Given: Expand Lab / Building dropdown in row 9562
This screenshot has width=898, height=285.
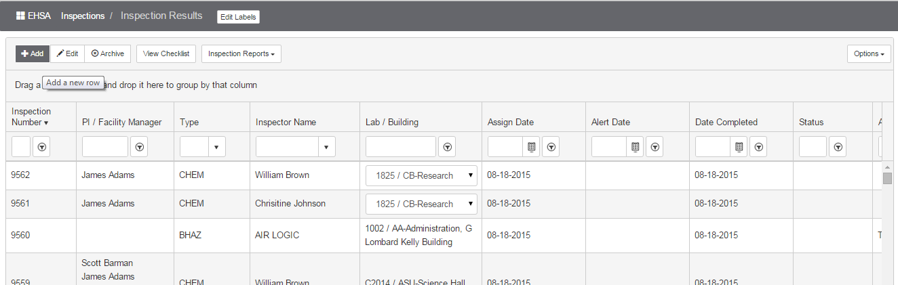Looking at the screenshot, I should pyautogui.click(x=421, y=175).
